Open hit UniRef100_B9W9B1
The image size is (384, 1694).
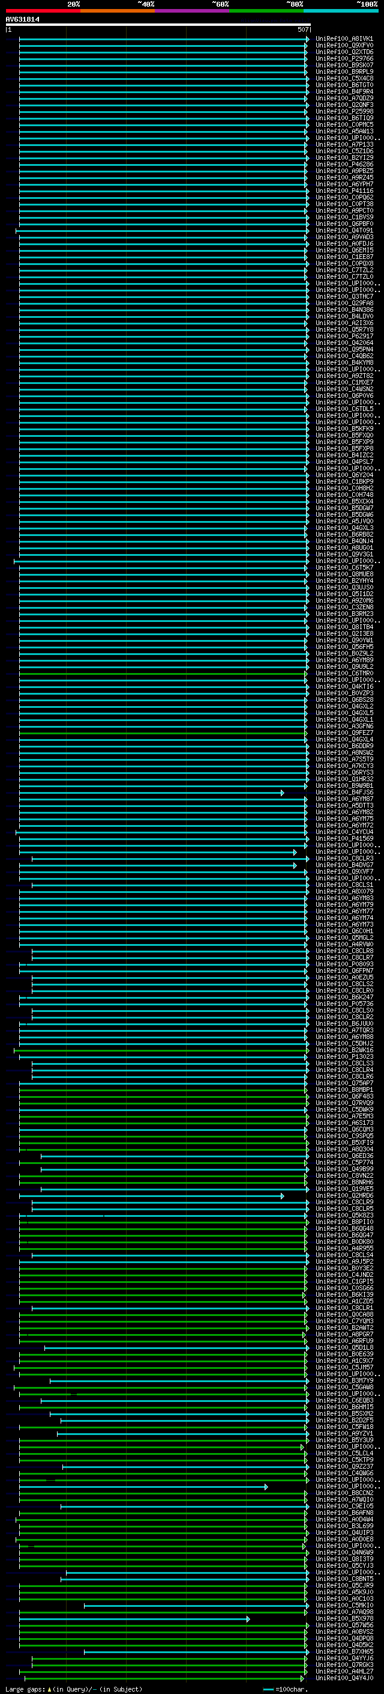344,785
